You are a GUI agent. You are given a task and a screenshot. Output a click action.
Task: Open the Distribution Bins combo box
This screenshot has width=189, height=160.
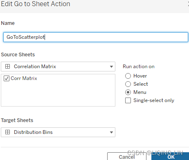(58, 132)
